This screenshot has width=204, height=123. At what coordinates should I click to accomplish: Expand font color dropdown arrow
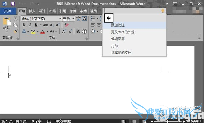coord(47,31)
